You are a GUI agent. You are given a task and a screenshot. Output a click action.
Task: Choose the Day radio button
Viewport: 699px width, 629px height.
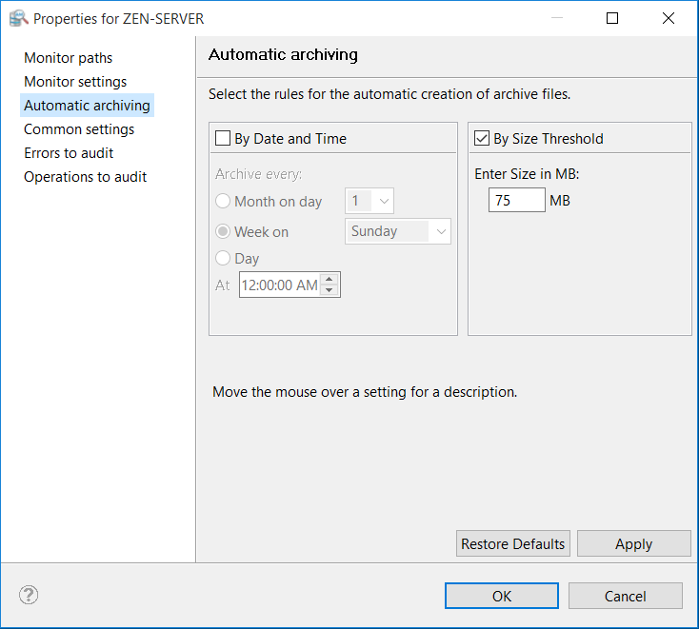[x=223, y=258]
